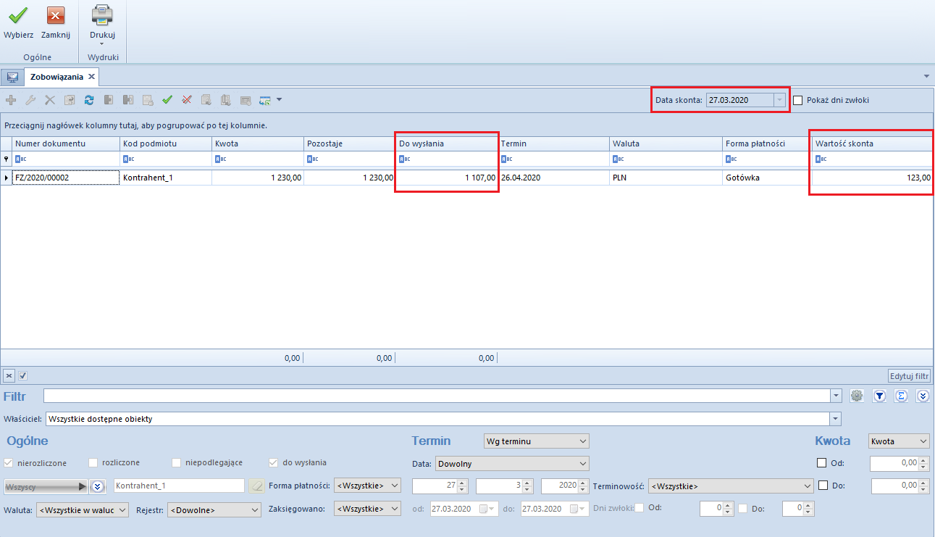Click the small x icon below the table
The height and width of the screenshot is (537, 935).
click(x=9, y=375)
